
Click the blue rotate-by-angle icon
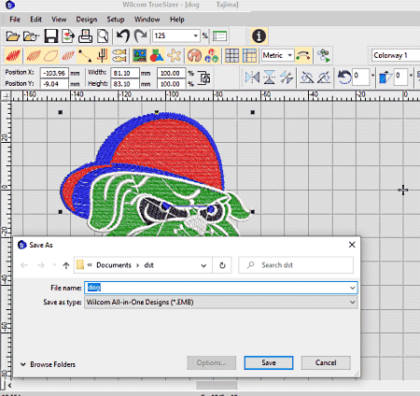[x=344, y=77]
